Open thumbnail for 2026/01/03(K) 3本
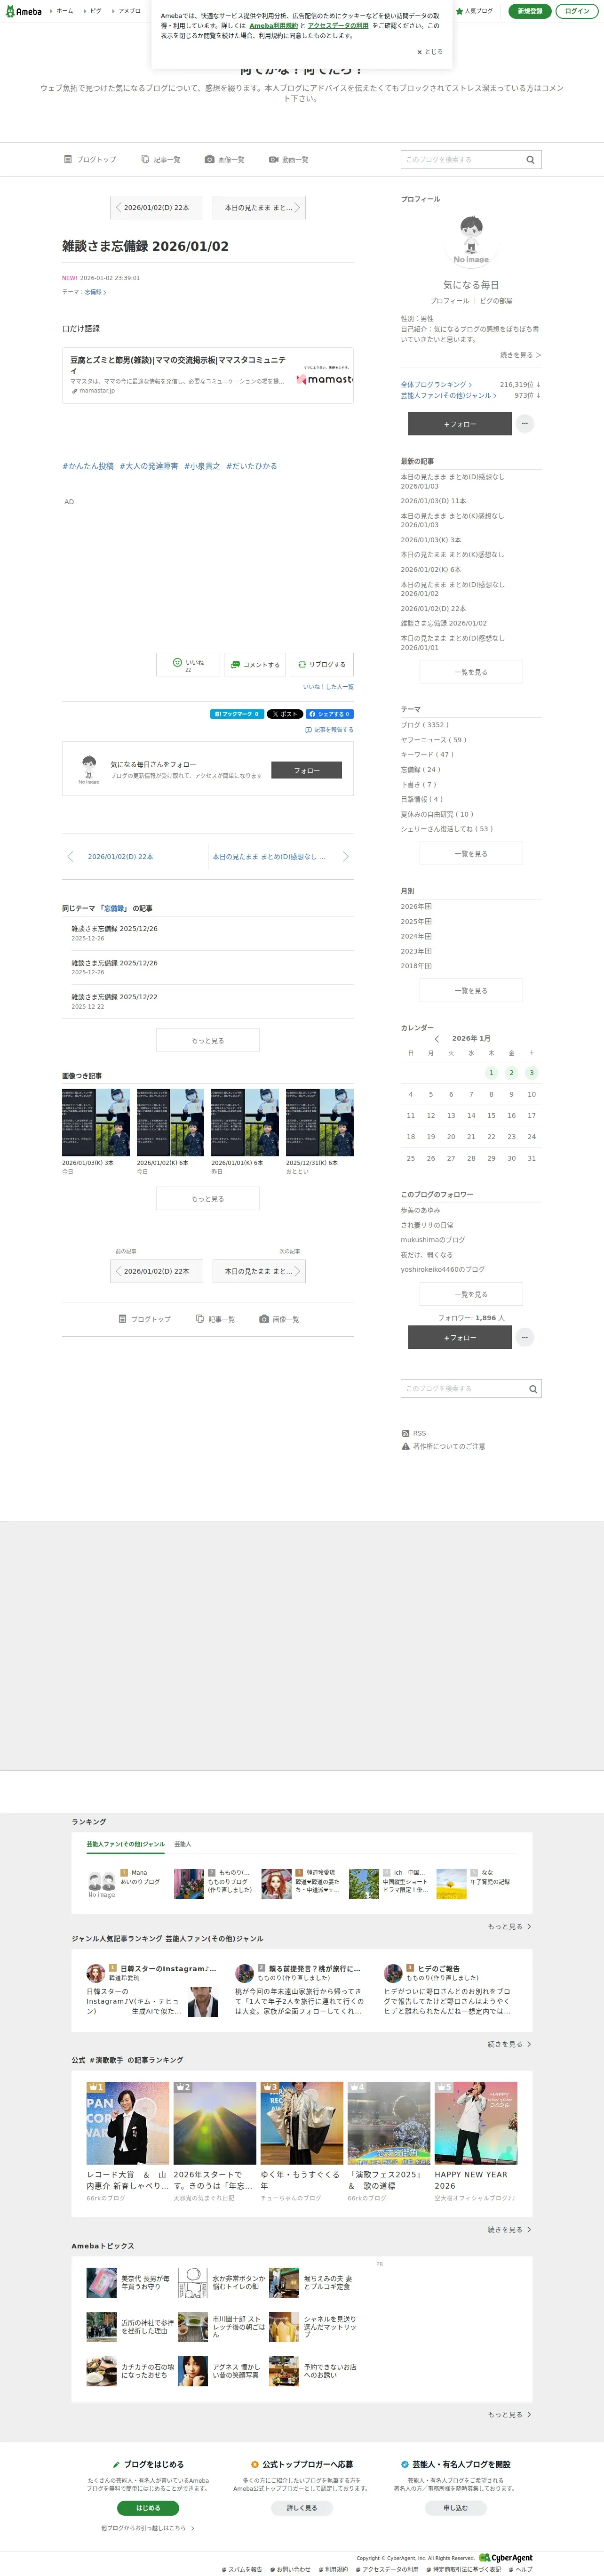 [96, 1122]
